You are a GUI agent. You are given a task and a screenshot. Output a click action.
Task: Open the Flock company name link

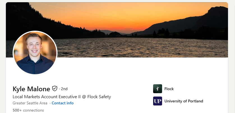coord(169,89)
